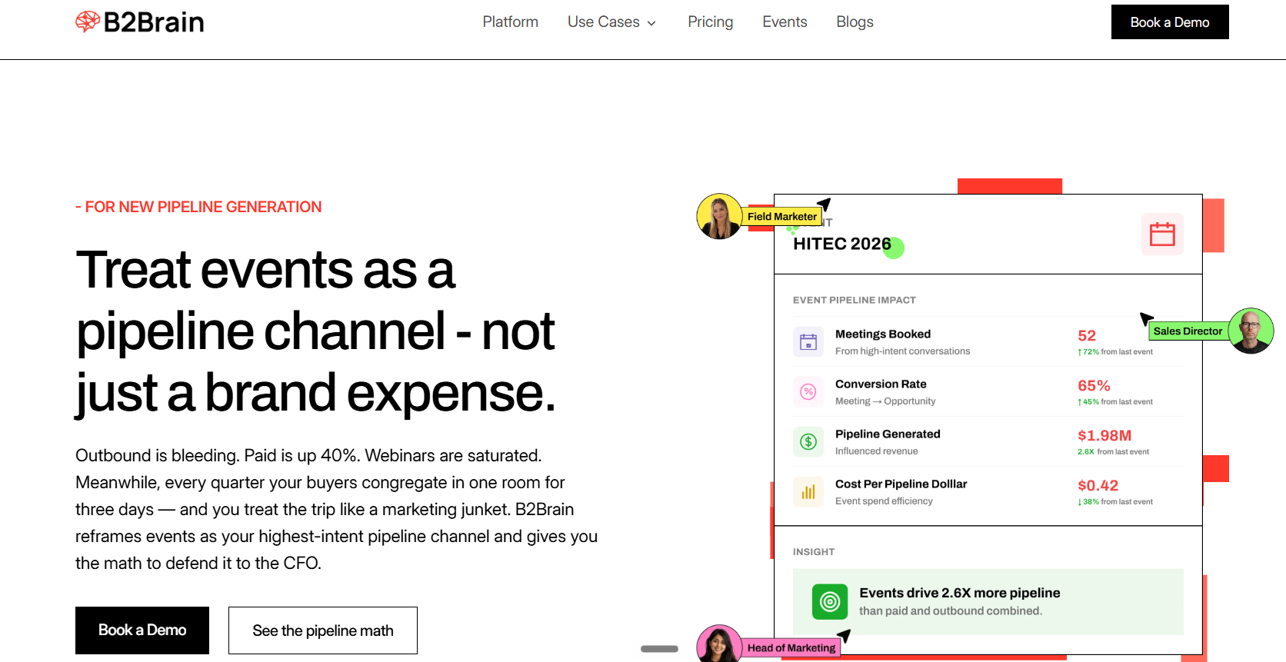Click the Meetings Booked calendar icon
Screen dimensions: 1286x662
click(x=808, y=341)
